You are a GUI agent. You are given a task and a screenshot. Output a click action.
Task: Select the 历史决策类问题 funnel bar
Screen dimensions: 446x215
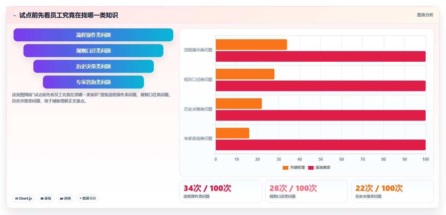[93, 66]
